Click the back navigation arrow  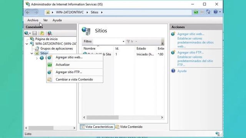[28, 12]
